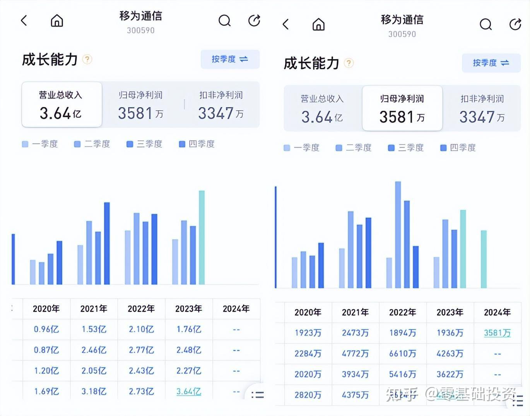Open list menu icon in left panel

pos(257,394)
